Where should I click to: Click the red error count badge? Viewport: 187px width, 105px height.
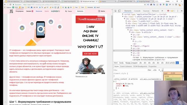[x=169, y=11]
